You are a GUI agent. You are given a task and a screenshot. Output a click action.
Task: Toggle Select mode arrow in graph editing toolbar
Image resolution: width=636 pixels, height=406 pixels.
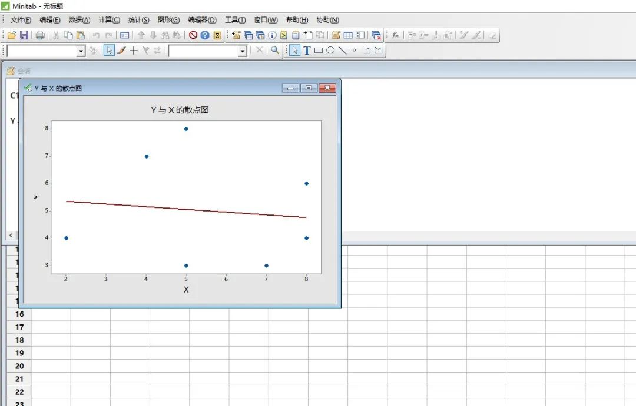pos(109,50)
